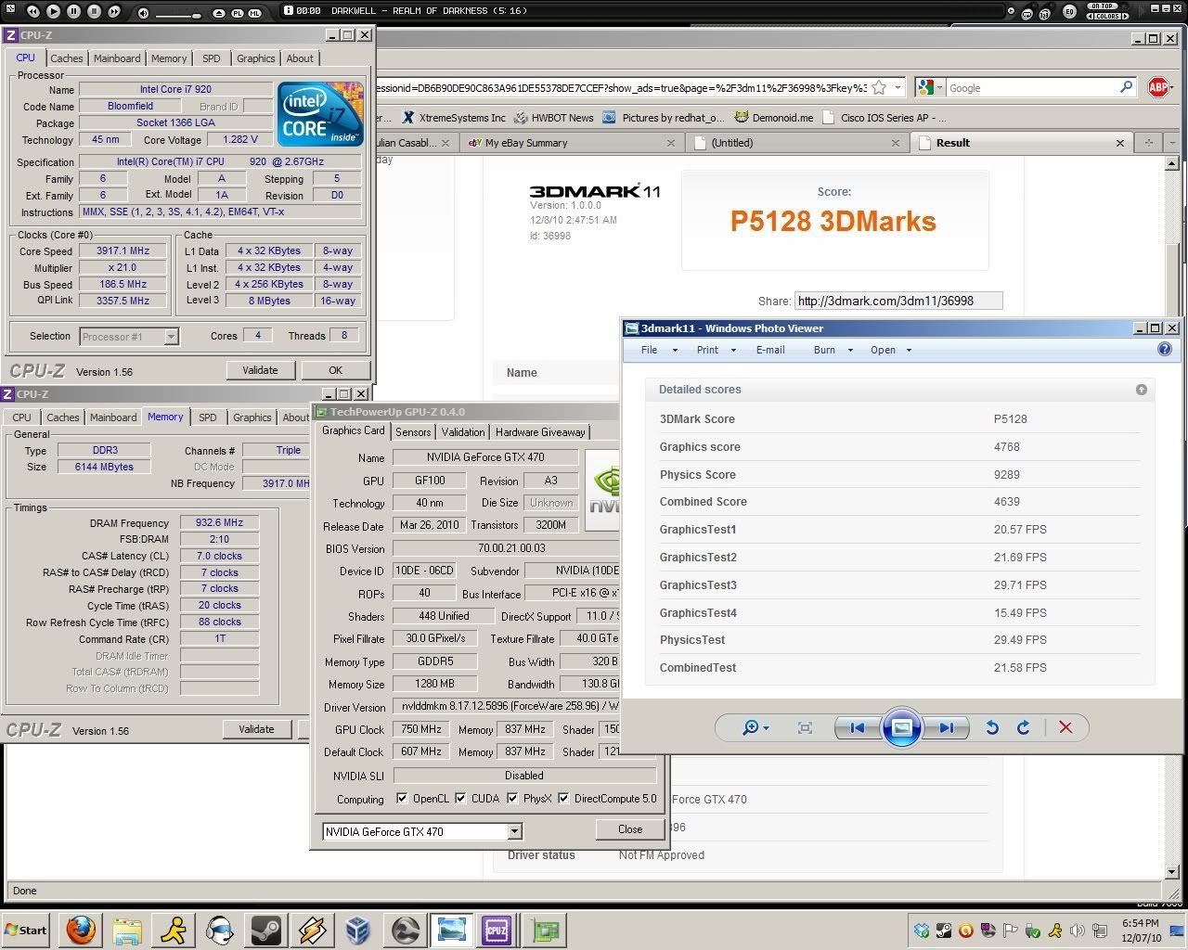
Task: Open the Windows Start button
Action: (x=26, y=930)
